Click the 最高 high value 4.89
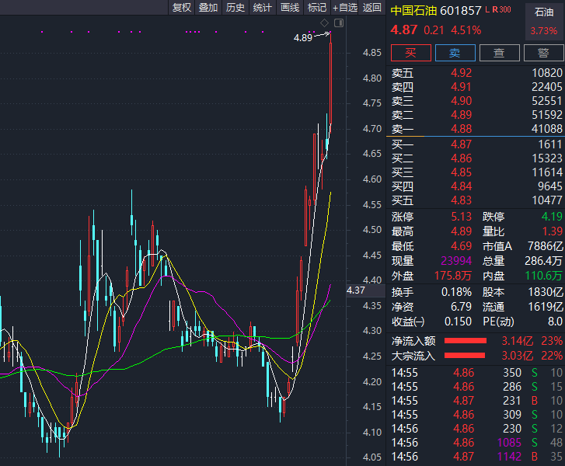Viewport: 565px width, 466px height. click(461, 231)
